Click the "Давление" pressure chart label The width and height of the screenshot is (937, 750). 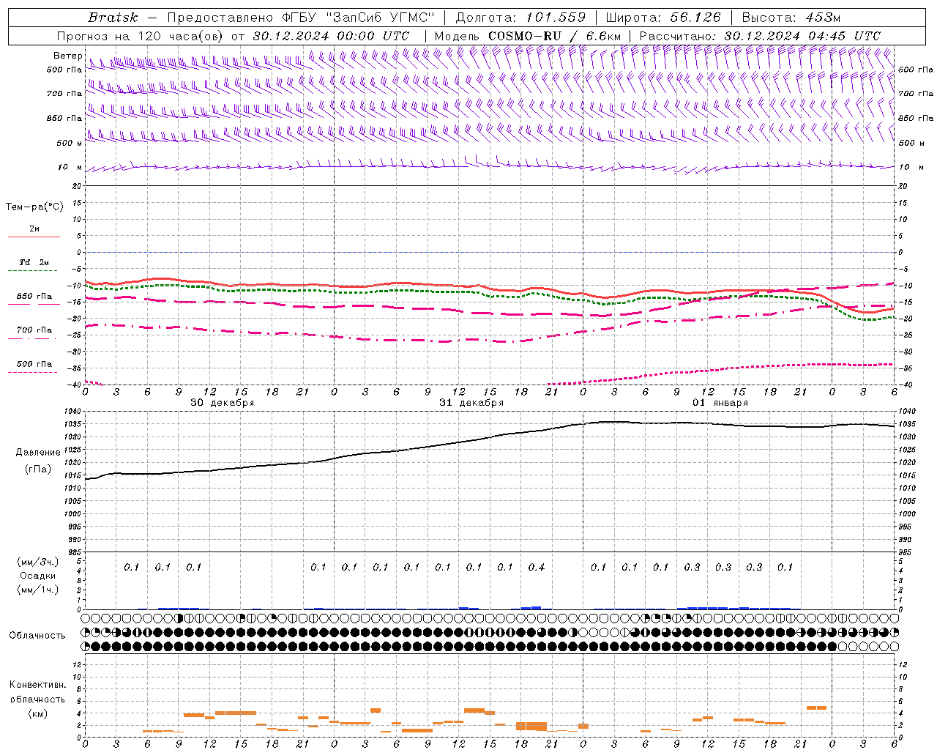point(38,453)
